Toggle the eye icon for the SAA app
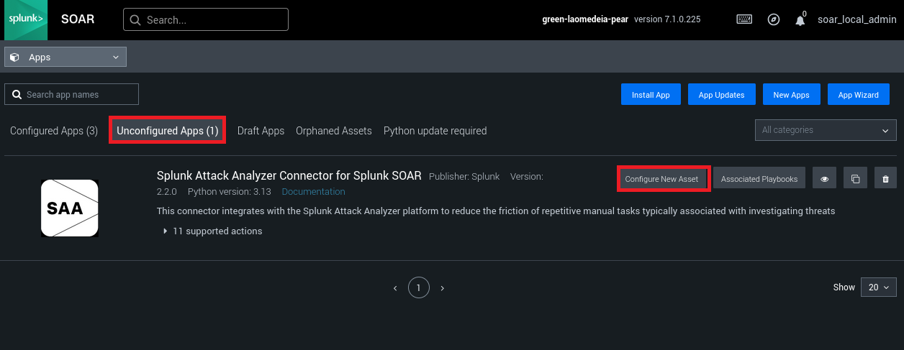 pyautogui.click(x=824, y=179)
